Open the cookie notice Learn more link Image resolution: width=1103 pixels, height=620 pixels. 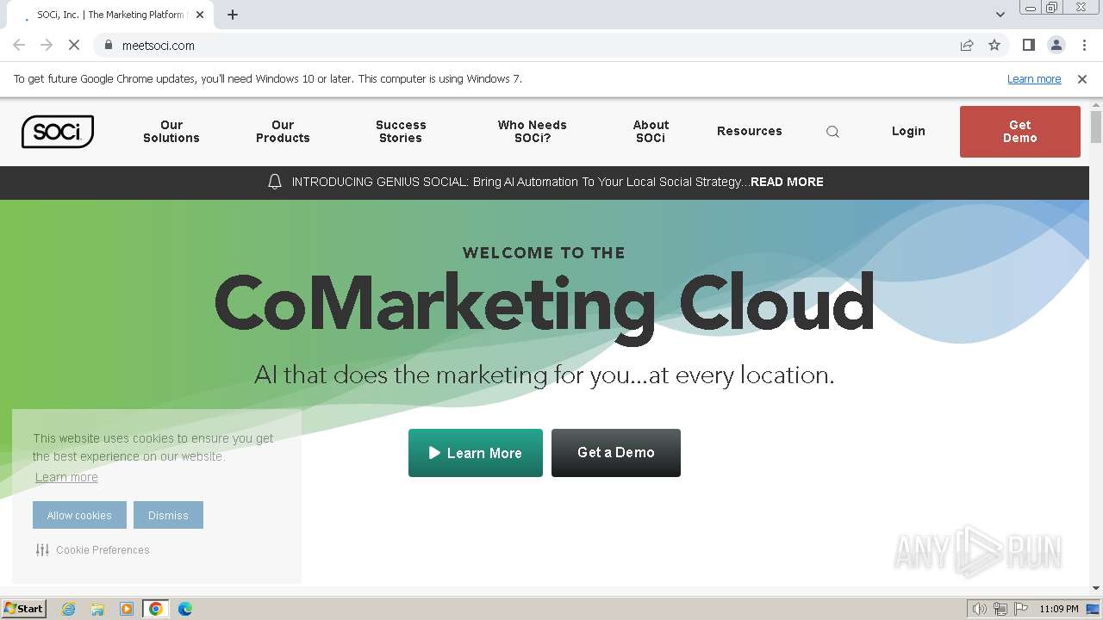66,477
